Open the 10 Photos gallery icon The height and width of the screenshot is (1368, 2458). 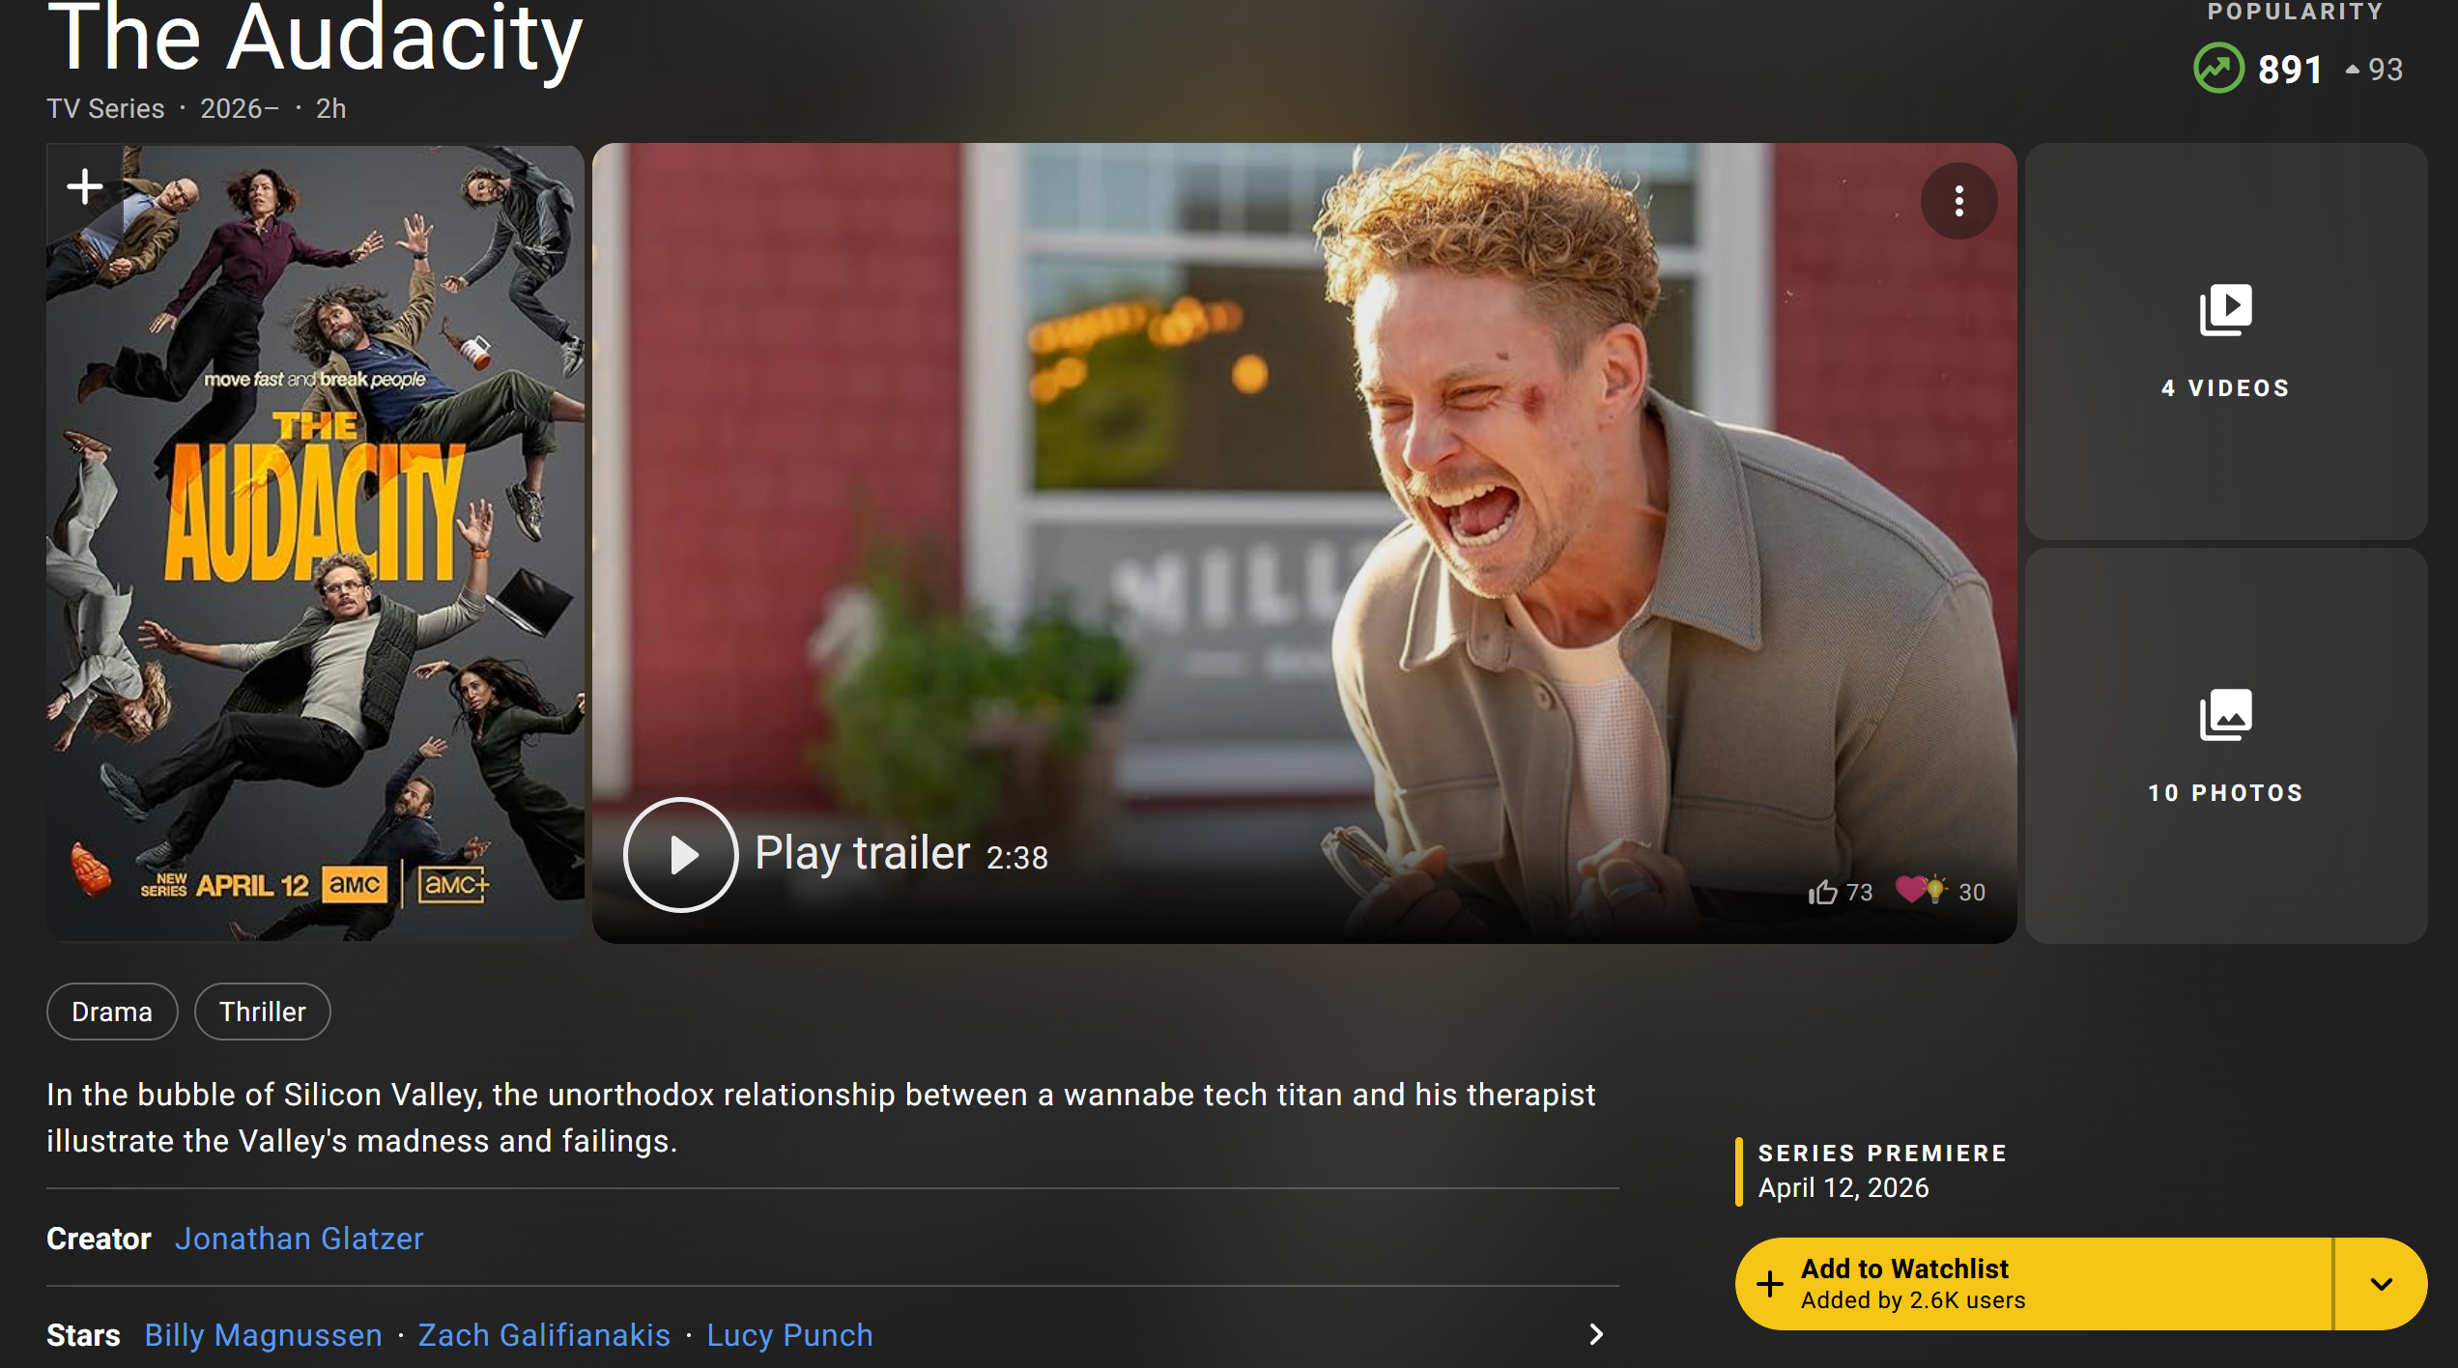pos(2225,715)
